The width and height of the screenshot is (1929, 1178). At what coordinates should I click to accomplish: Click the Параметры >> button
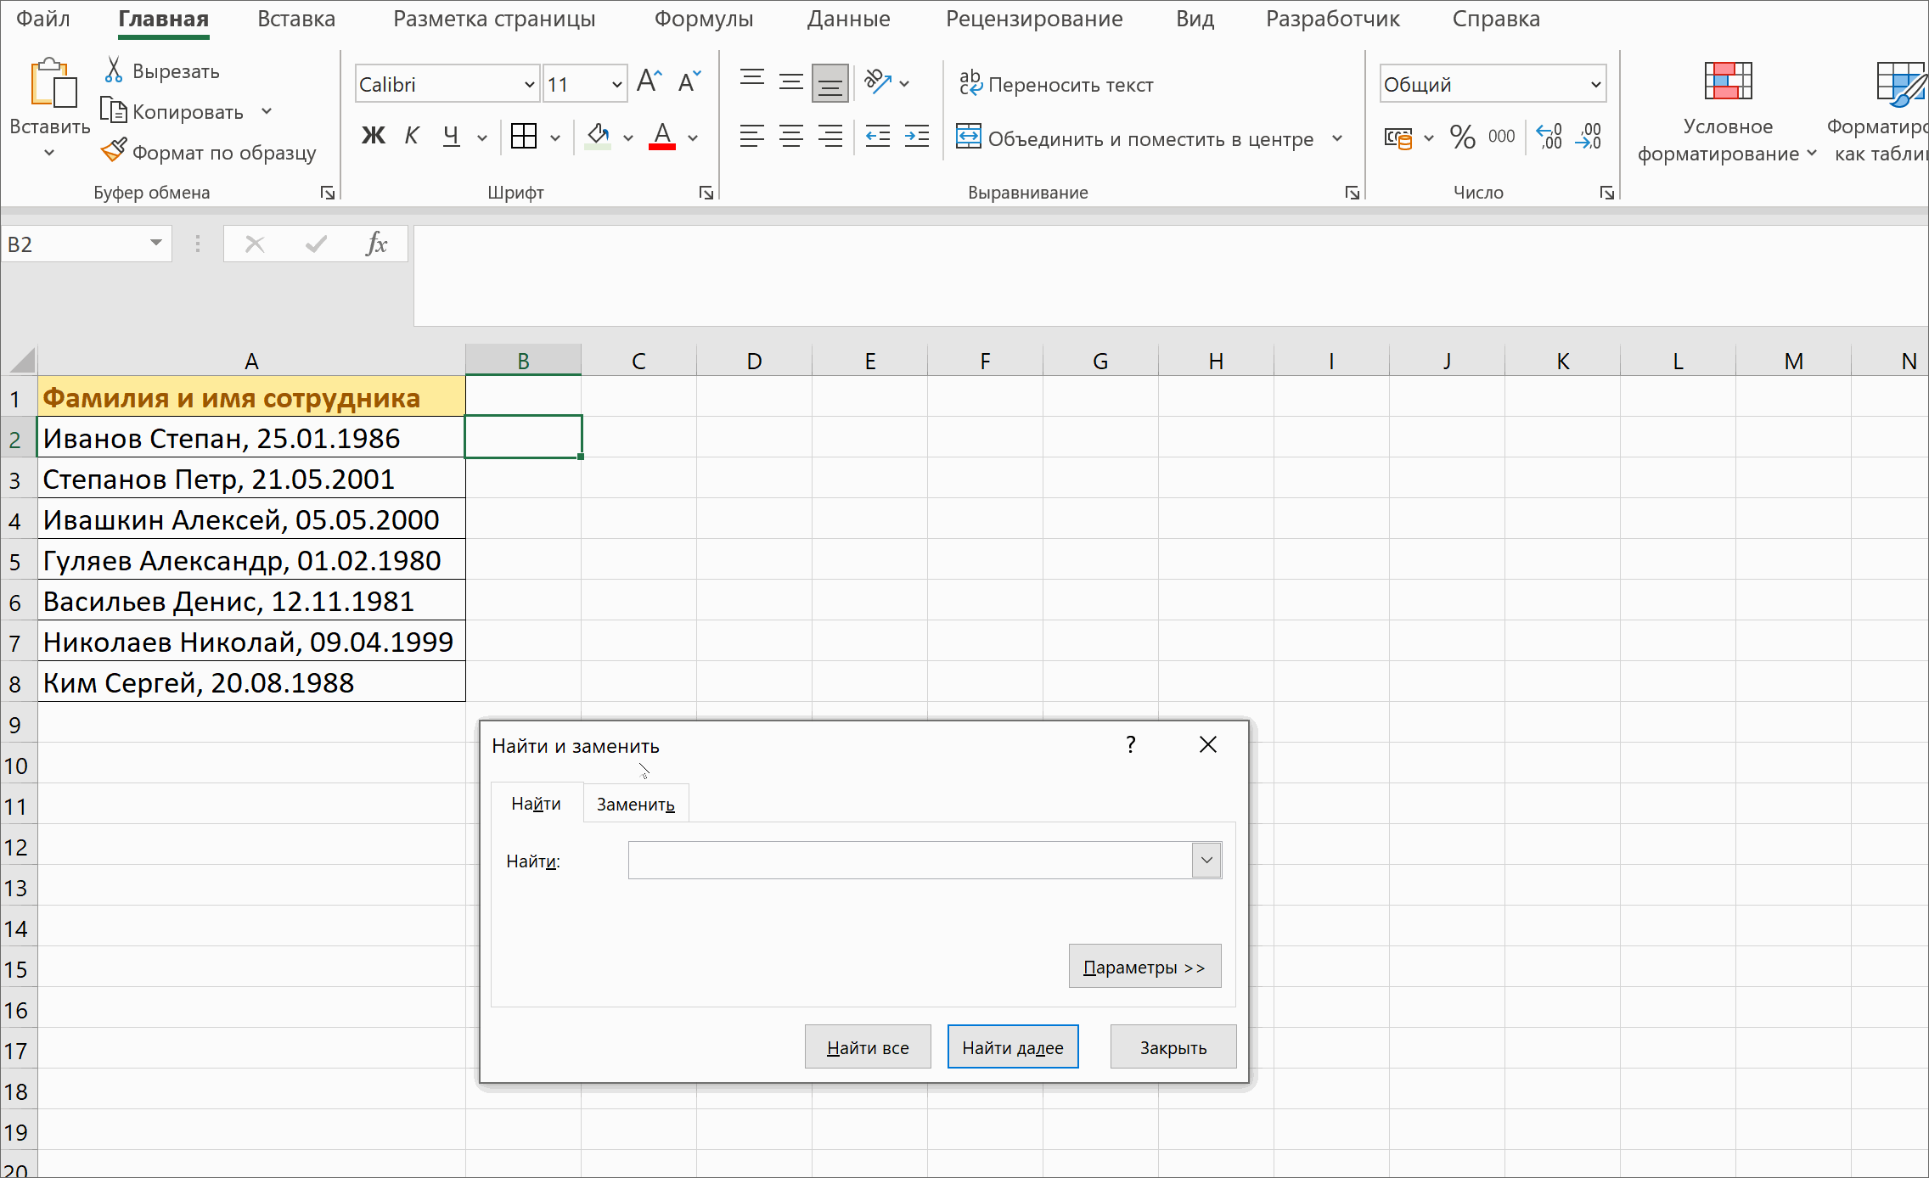1144,967
